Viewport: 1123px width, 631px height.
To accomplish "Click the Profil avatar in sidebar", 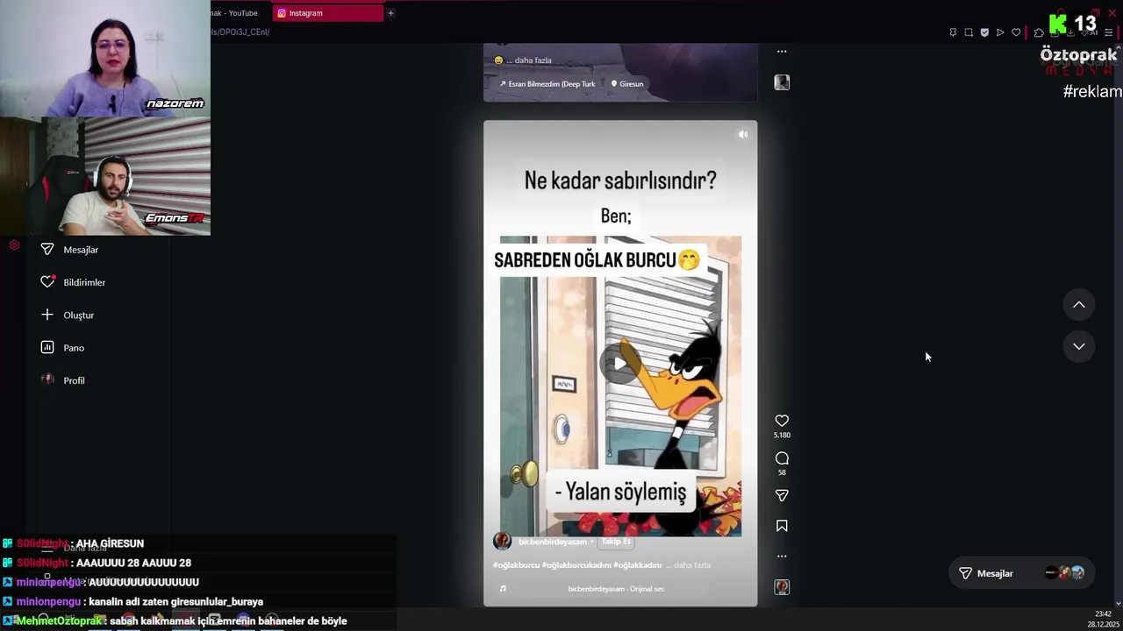I will click(x=47, y=380).
